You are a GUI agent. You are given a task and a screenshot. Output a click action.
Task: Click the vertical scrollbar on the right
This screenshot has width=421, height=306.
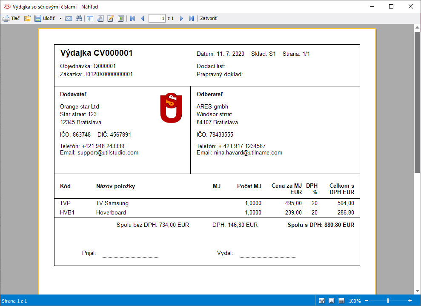click(417, 102)
